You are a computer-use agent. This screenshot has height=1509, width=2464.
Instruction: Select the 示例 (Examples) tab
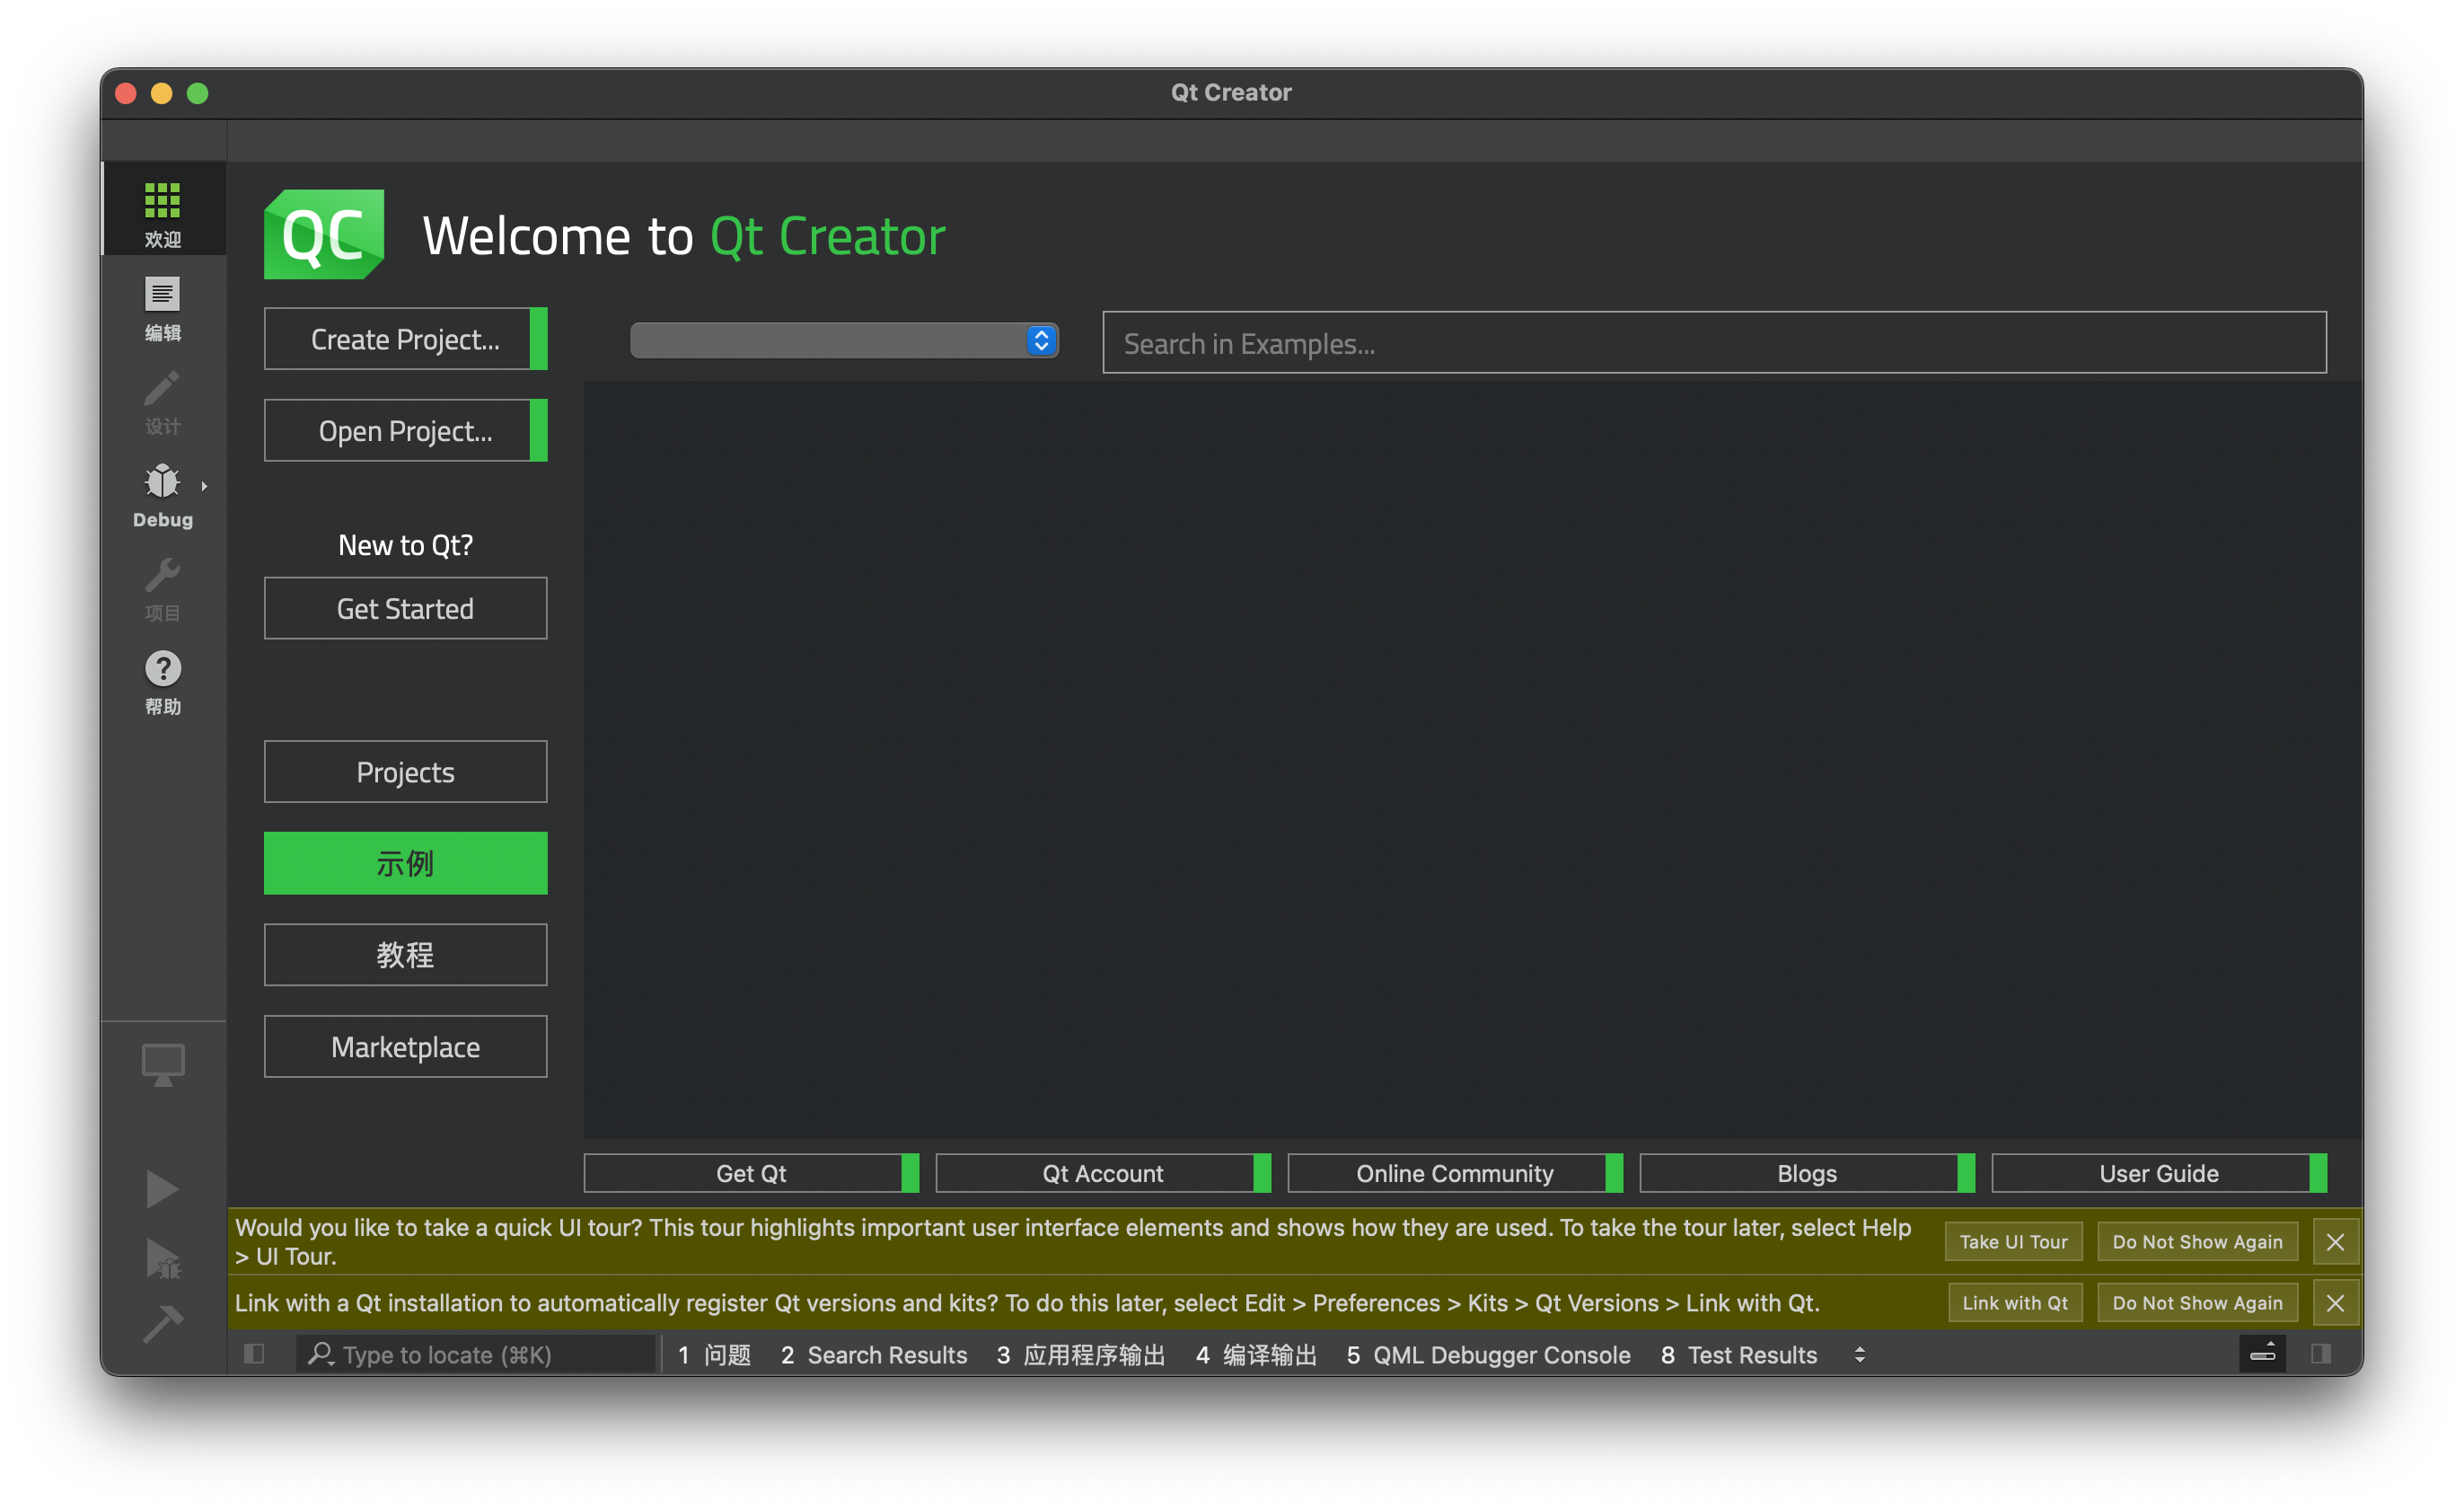[x=405, y=863]
